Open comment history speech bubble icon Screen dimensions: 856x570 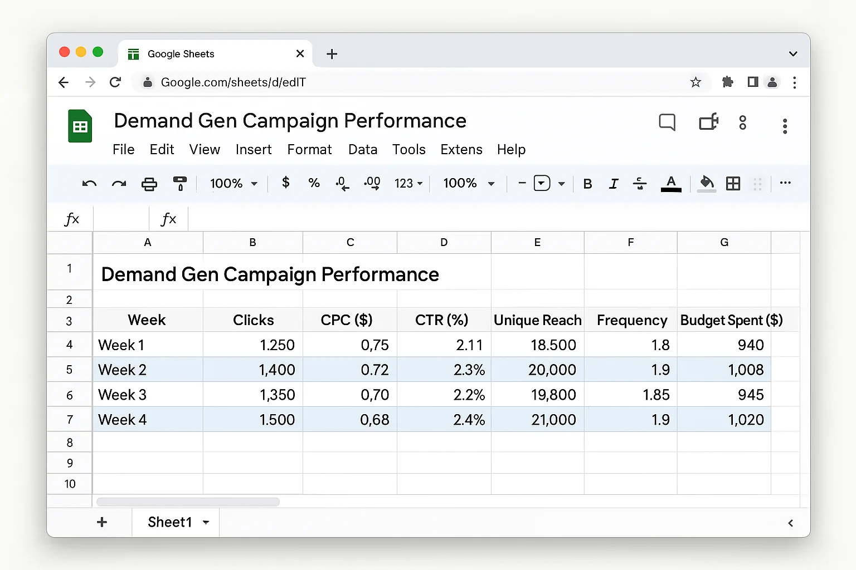(667, 122)
